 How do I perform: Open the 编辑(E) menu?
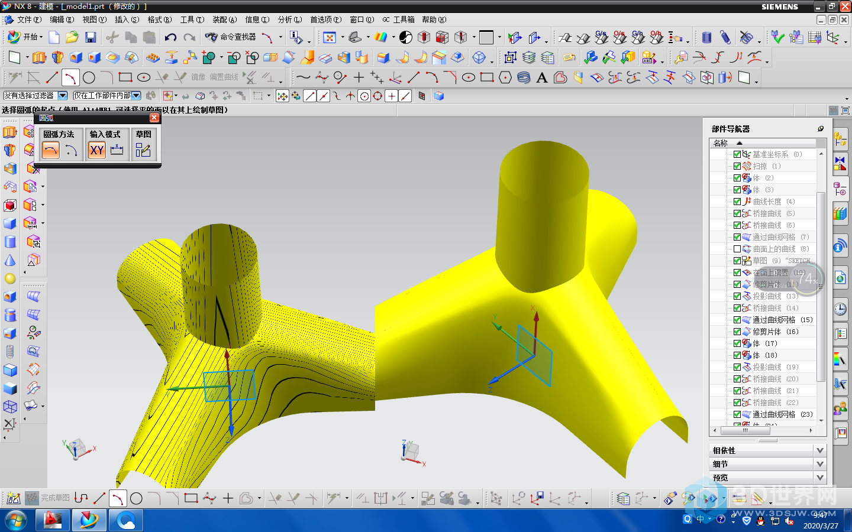coord(62,20)
